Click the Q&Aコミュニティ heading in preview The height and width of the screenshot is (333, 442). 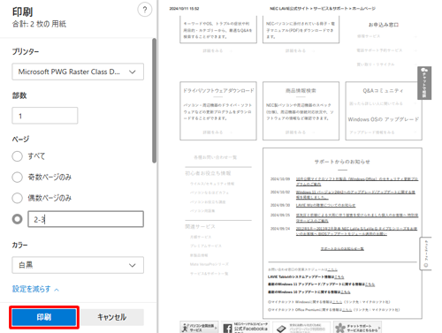click(x=383, y=91)
